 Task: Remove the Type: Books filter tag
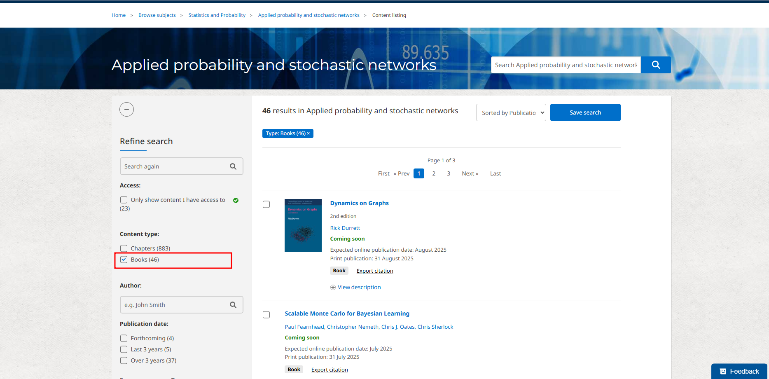[x=309, y=133]
